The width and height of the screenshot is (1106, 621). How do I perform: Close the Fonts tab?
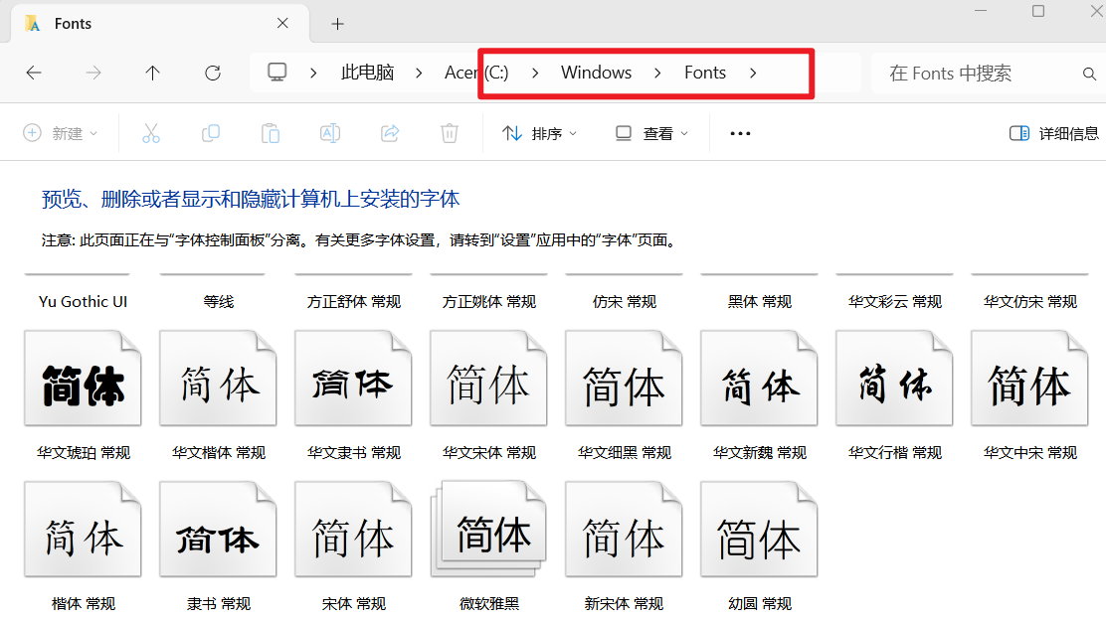tap(282, 23)
